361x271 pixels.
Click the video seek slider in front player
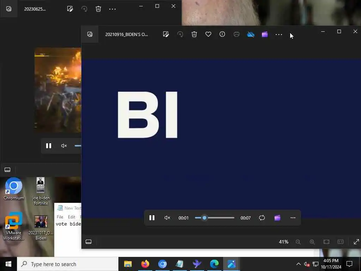(x=215, y=218)
